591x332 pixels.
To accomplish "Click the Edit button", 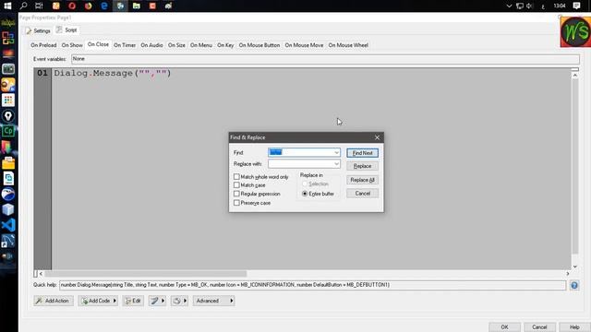I will [x=133, y=301].
